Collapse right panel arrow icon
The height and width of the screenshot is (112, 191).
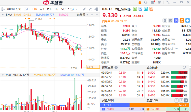tap(96, 9)
